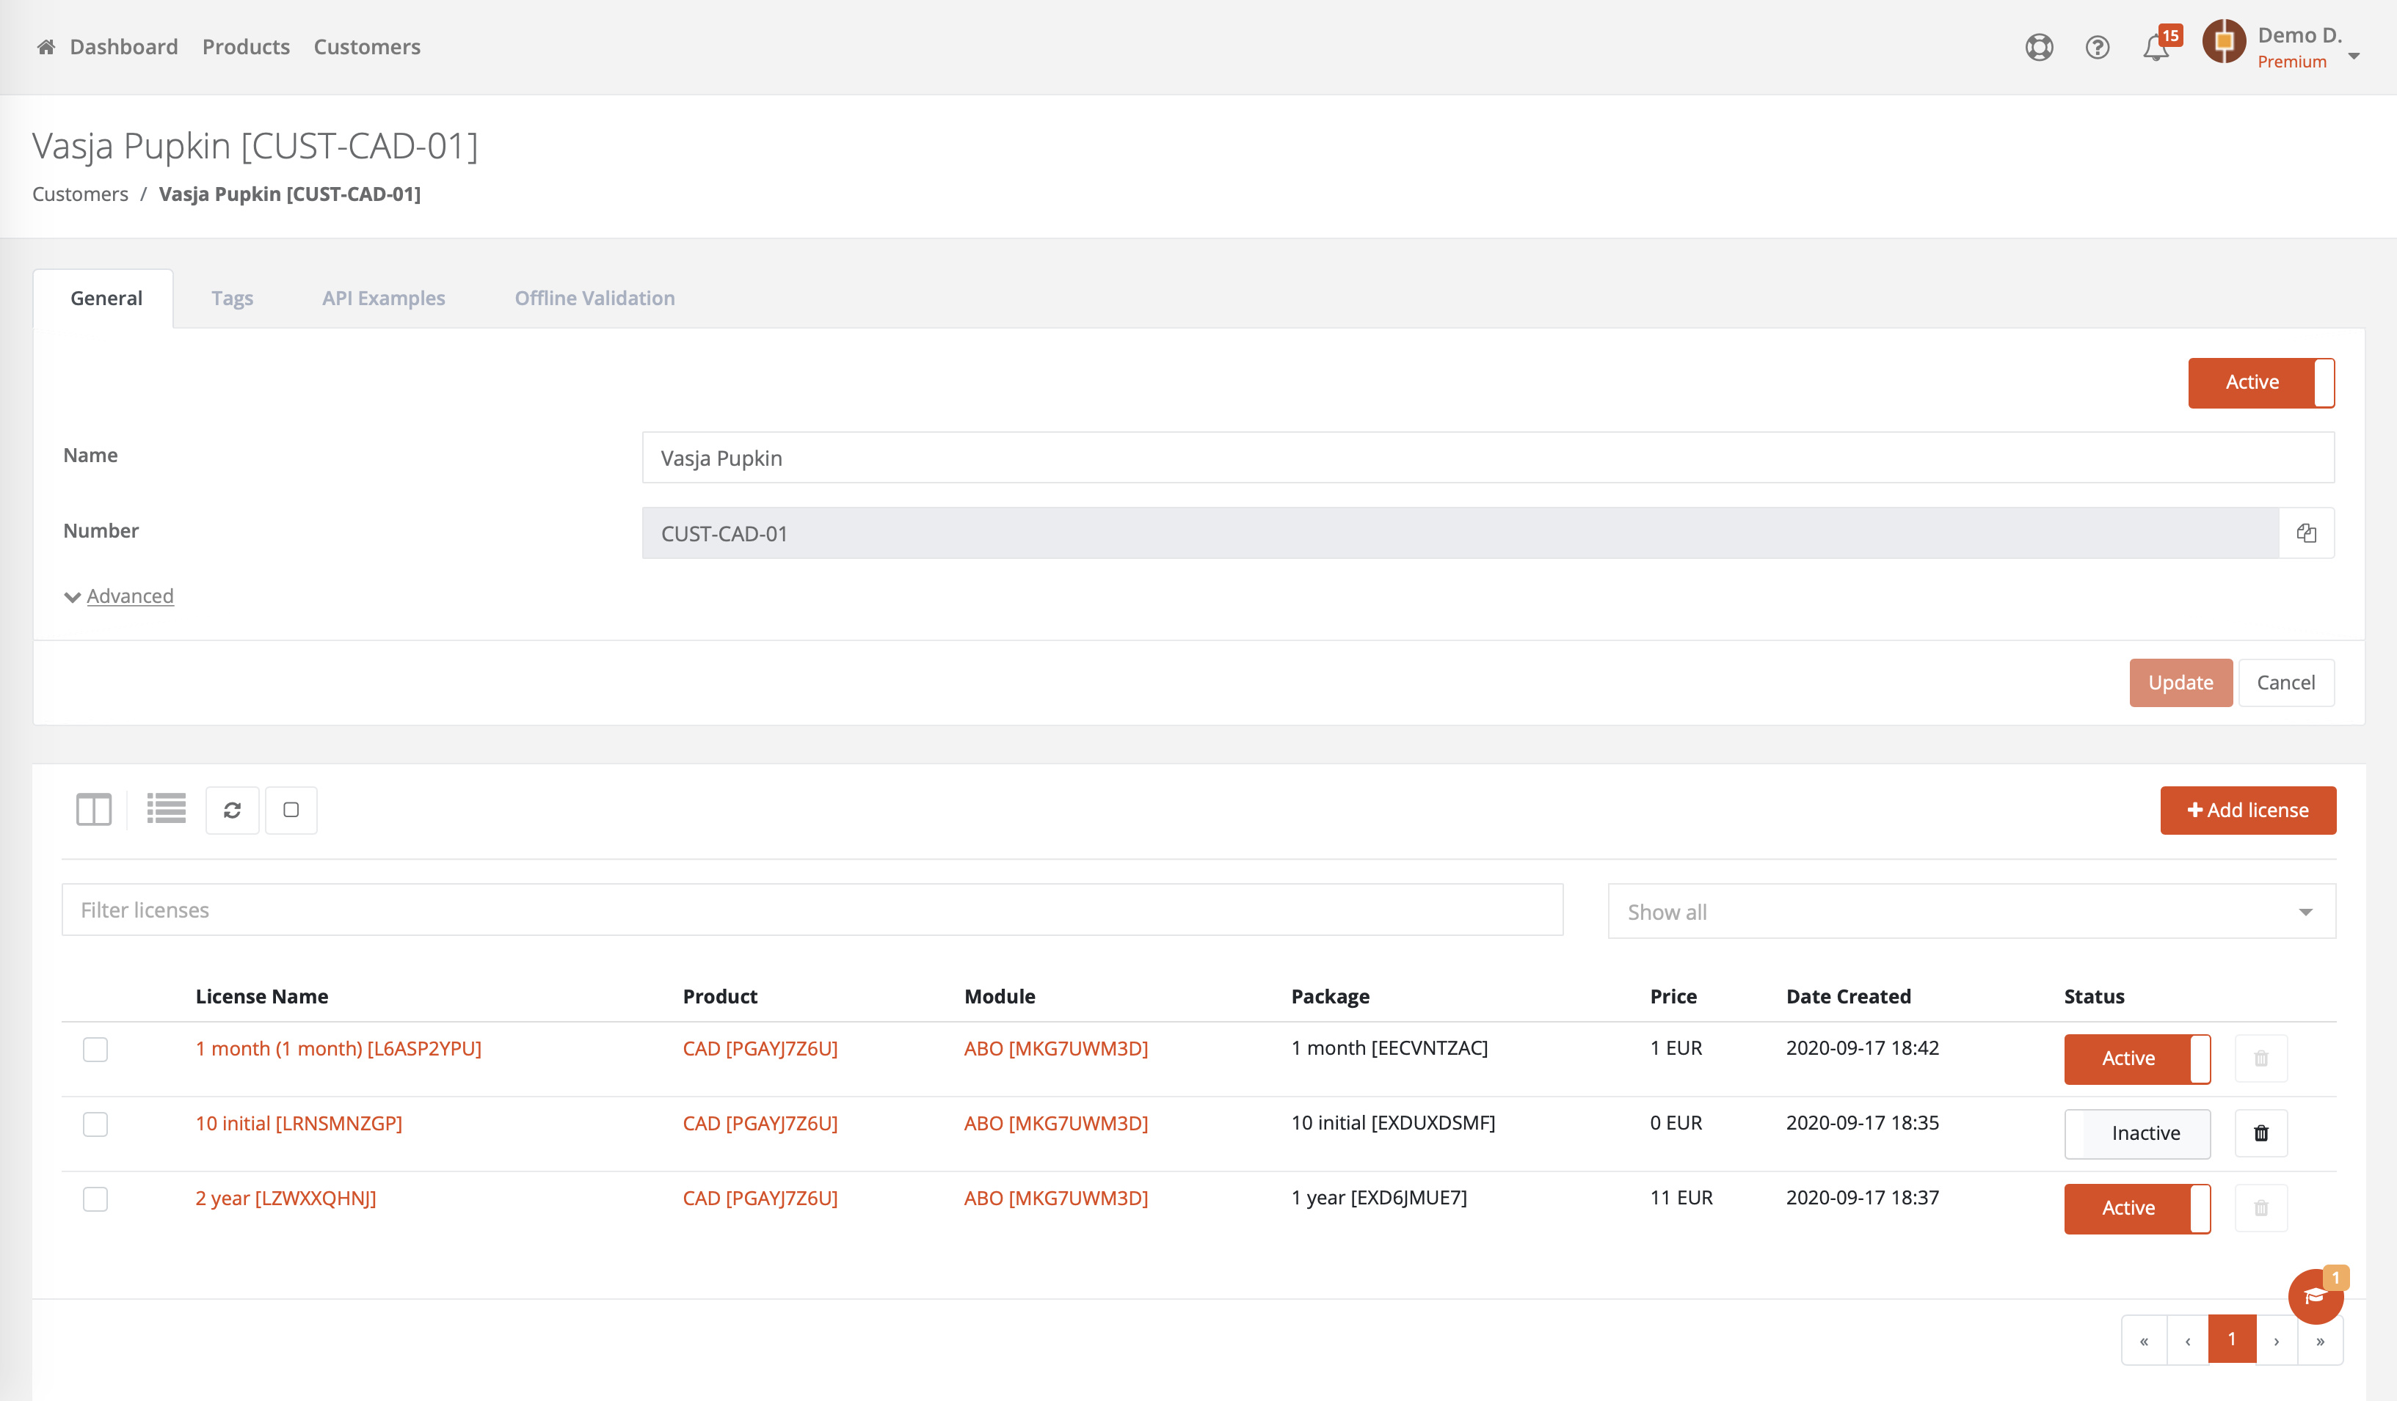This screenshot has width=2397, height=1401.
Task: Copy the customer number to clipboard
Action: (2307, 533)
